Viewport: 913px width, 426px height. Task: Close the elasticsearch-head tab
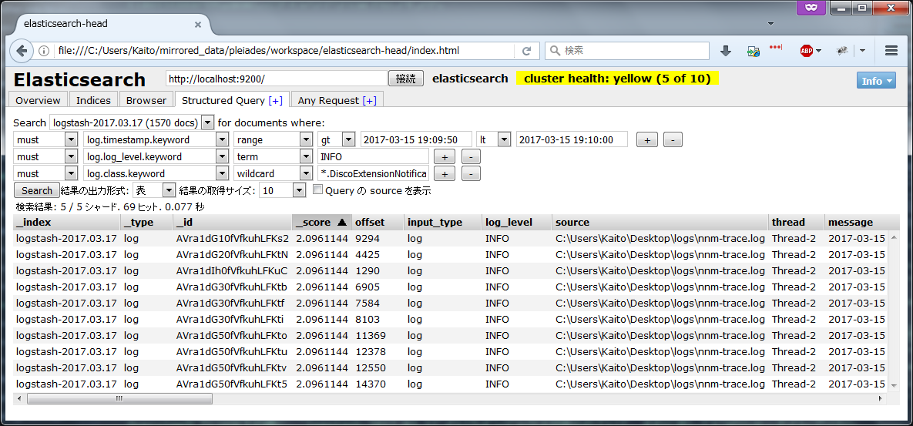click(x=197, y=25)
